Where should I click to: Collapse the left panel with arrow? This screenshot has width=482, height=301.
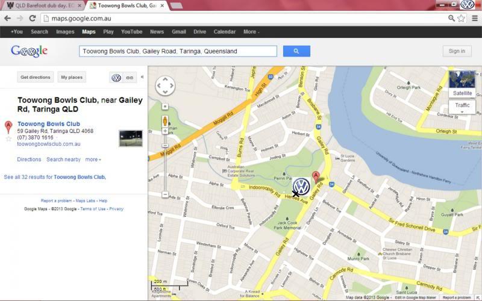pos(142,77)
